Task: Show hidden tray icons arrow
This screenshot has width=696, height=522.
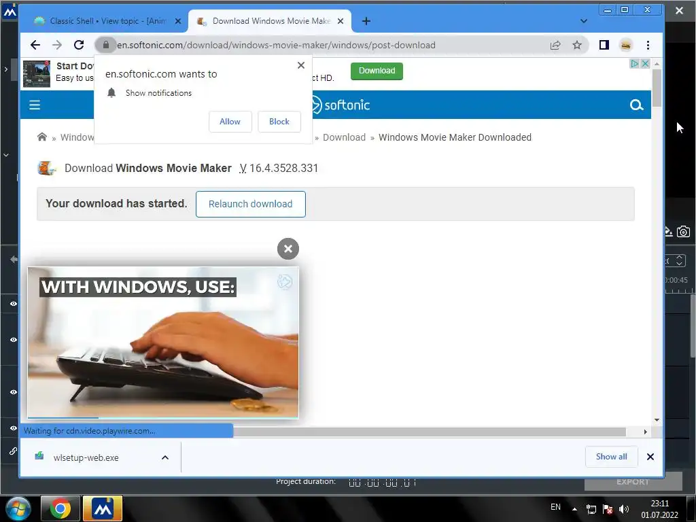Action: coord(574,509)
